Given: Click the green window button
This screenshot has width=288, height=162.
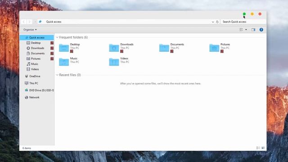Looking at the screenshot, I should click(x=244, y=14).
